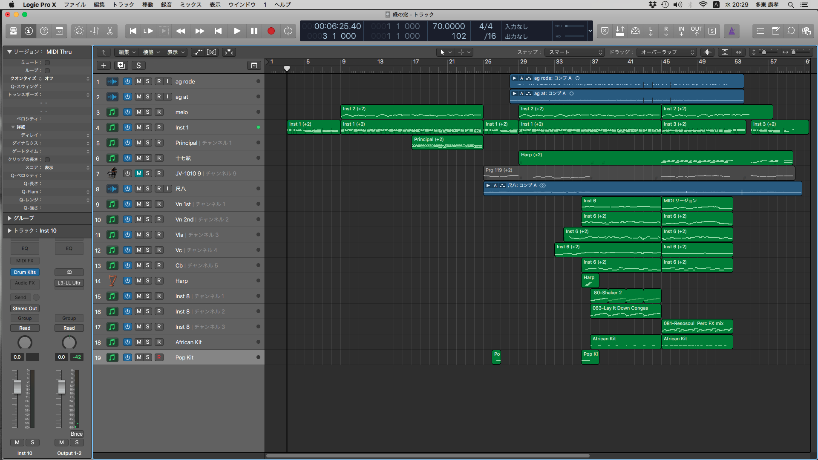Click the harp instrument icon on track 14
818x460 pixels.
(x=112, y=281)
